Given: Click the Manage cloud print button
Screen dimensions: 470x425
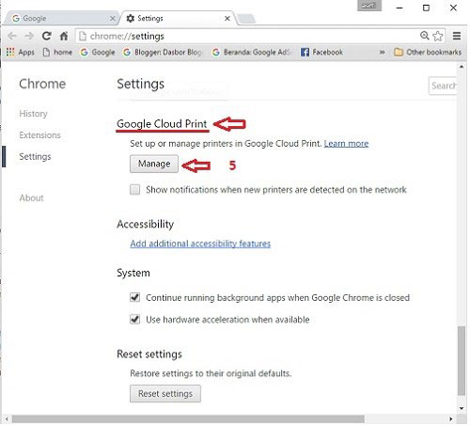Looking at the screenshot, I should coord(154,164).
